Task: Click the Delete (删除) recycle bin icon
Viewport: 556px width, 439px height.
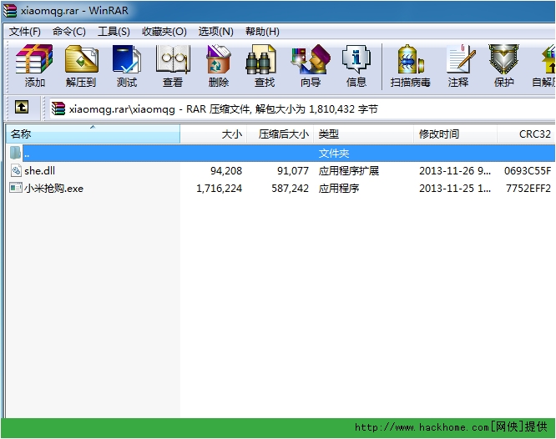Action: (219, 59)
